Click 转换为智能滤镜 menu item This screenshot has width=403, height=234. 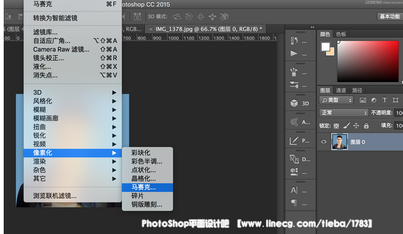(73, 18)
